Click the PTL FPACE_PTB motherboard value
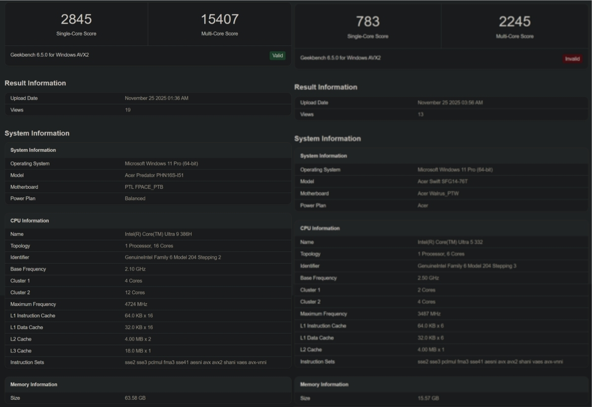This screenshot has height=407, width=592. point(144,187)
